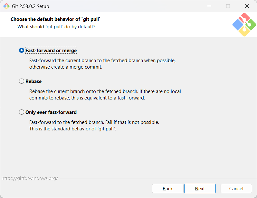Select the Fast-forward or merge radio button
This screenshot has width=257, height=198.
click(22, 50)
